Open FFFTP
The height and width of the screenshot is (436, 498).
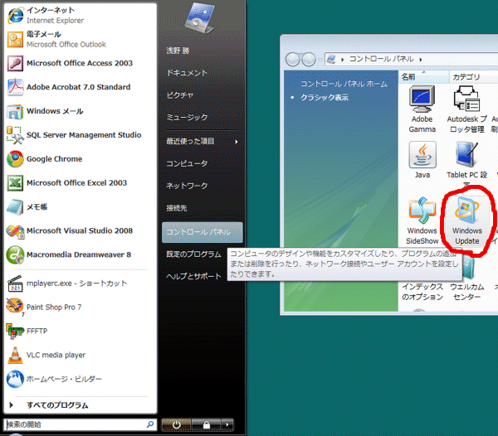81,331
